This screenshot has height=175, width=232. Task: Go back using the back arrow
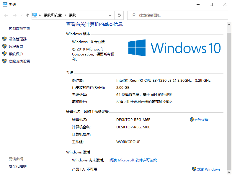tap(6, 15)
